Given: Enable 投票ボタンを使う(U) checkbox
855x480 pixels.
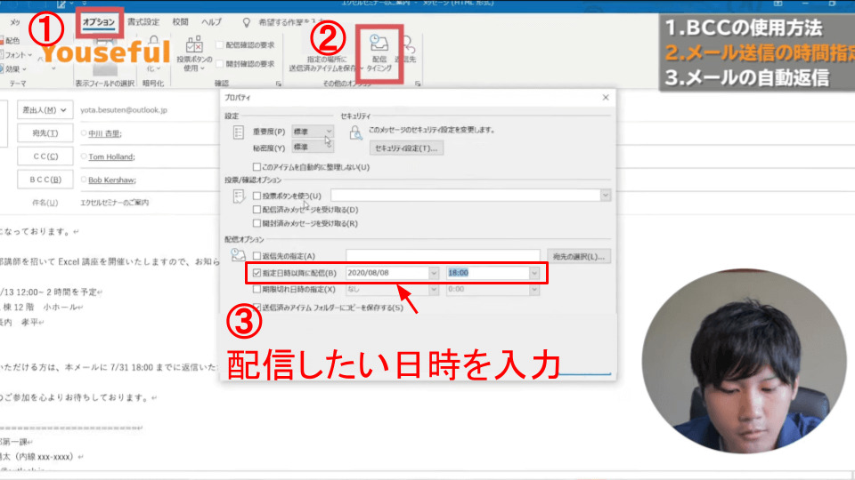Looking at the screenshot, I should pyautogui.click(x=256, y=196).
